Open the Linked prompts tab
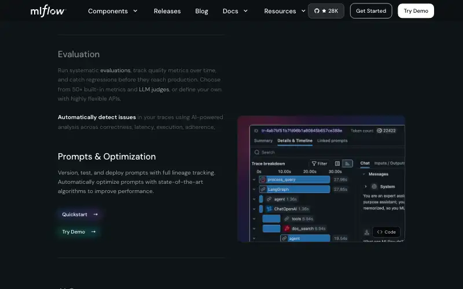This screenshot has height=289, width=463. click(332, 140)
